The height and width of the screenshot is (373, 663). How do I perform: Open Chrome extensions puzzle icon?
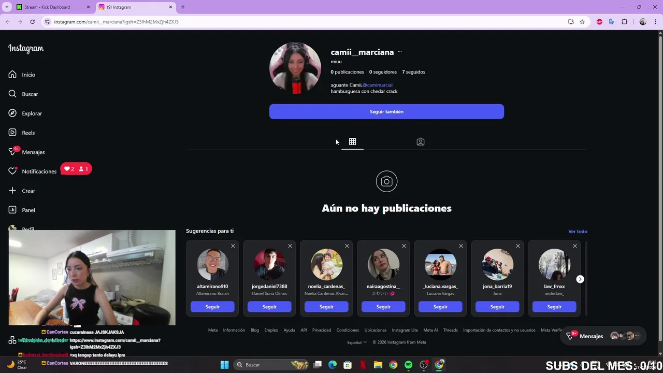point(624,22)
